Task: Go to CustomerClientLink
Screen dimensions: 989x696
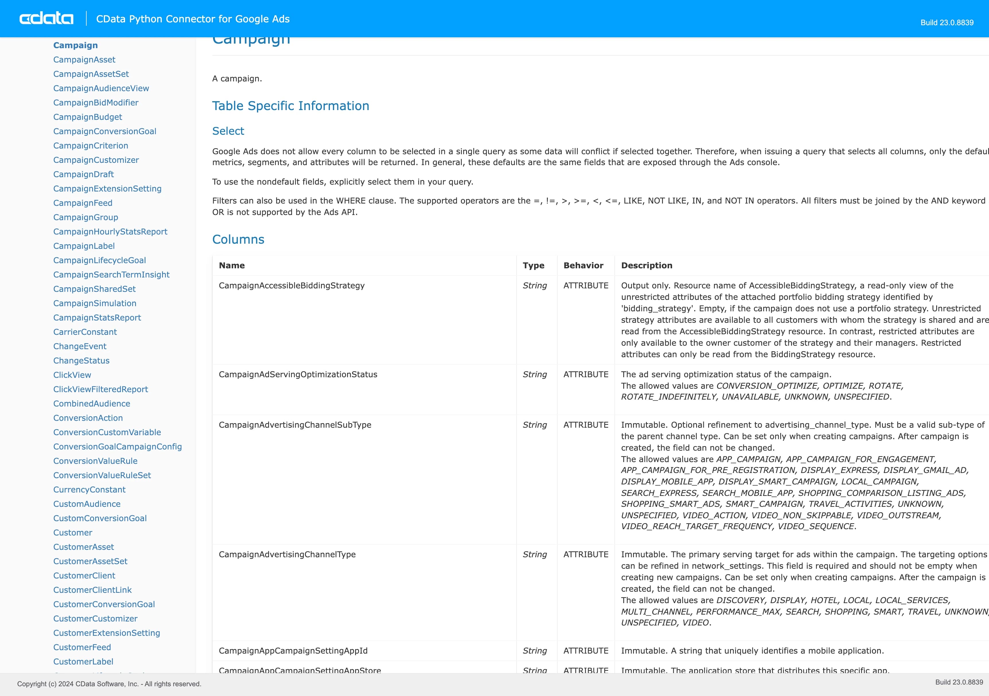Action: [92, 590]
